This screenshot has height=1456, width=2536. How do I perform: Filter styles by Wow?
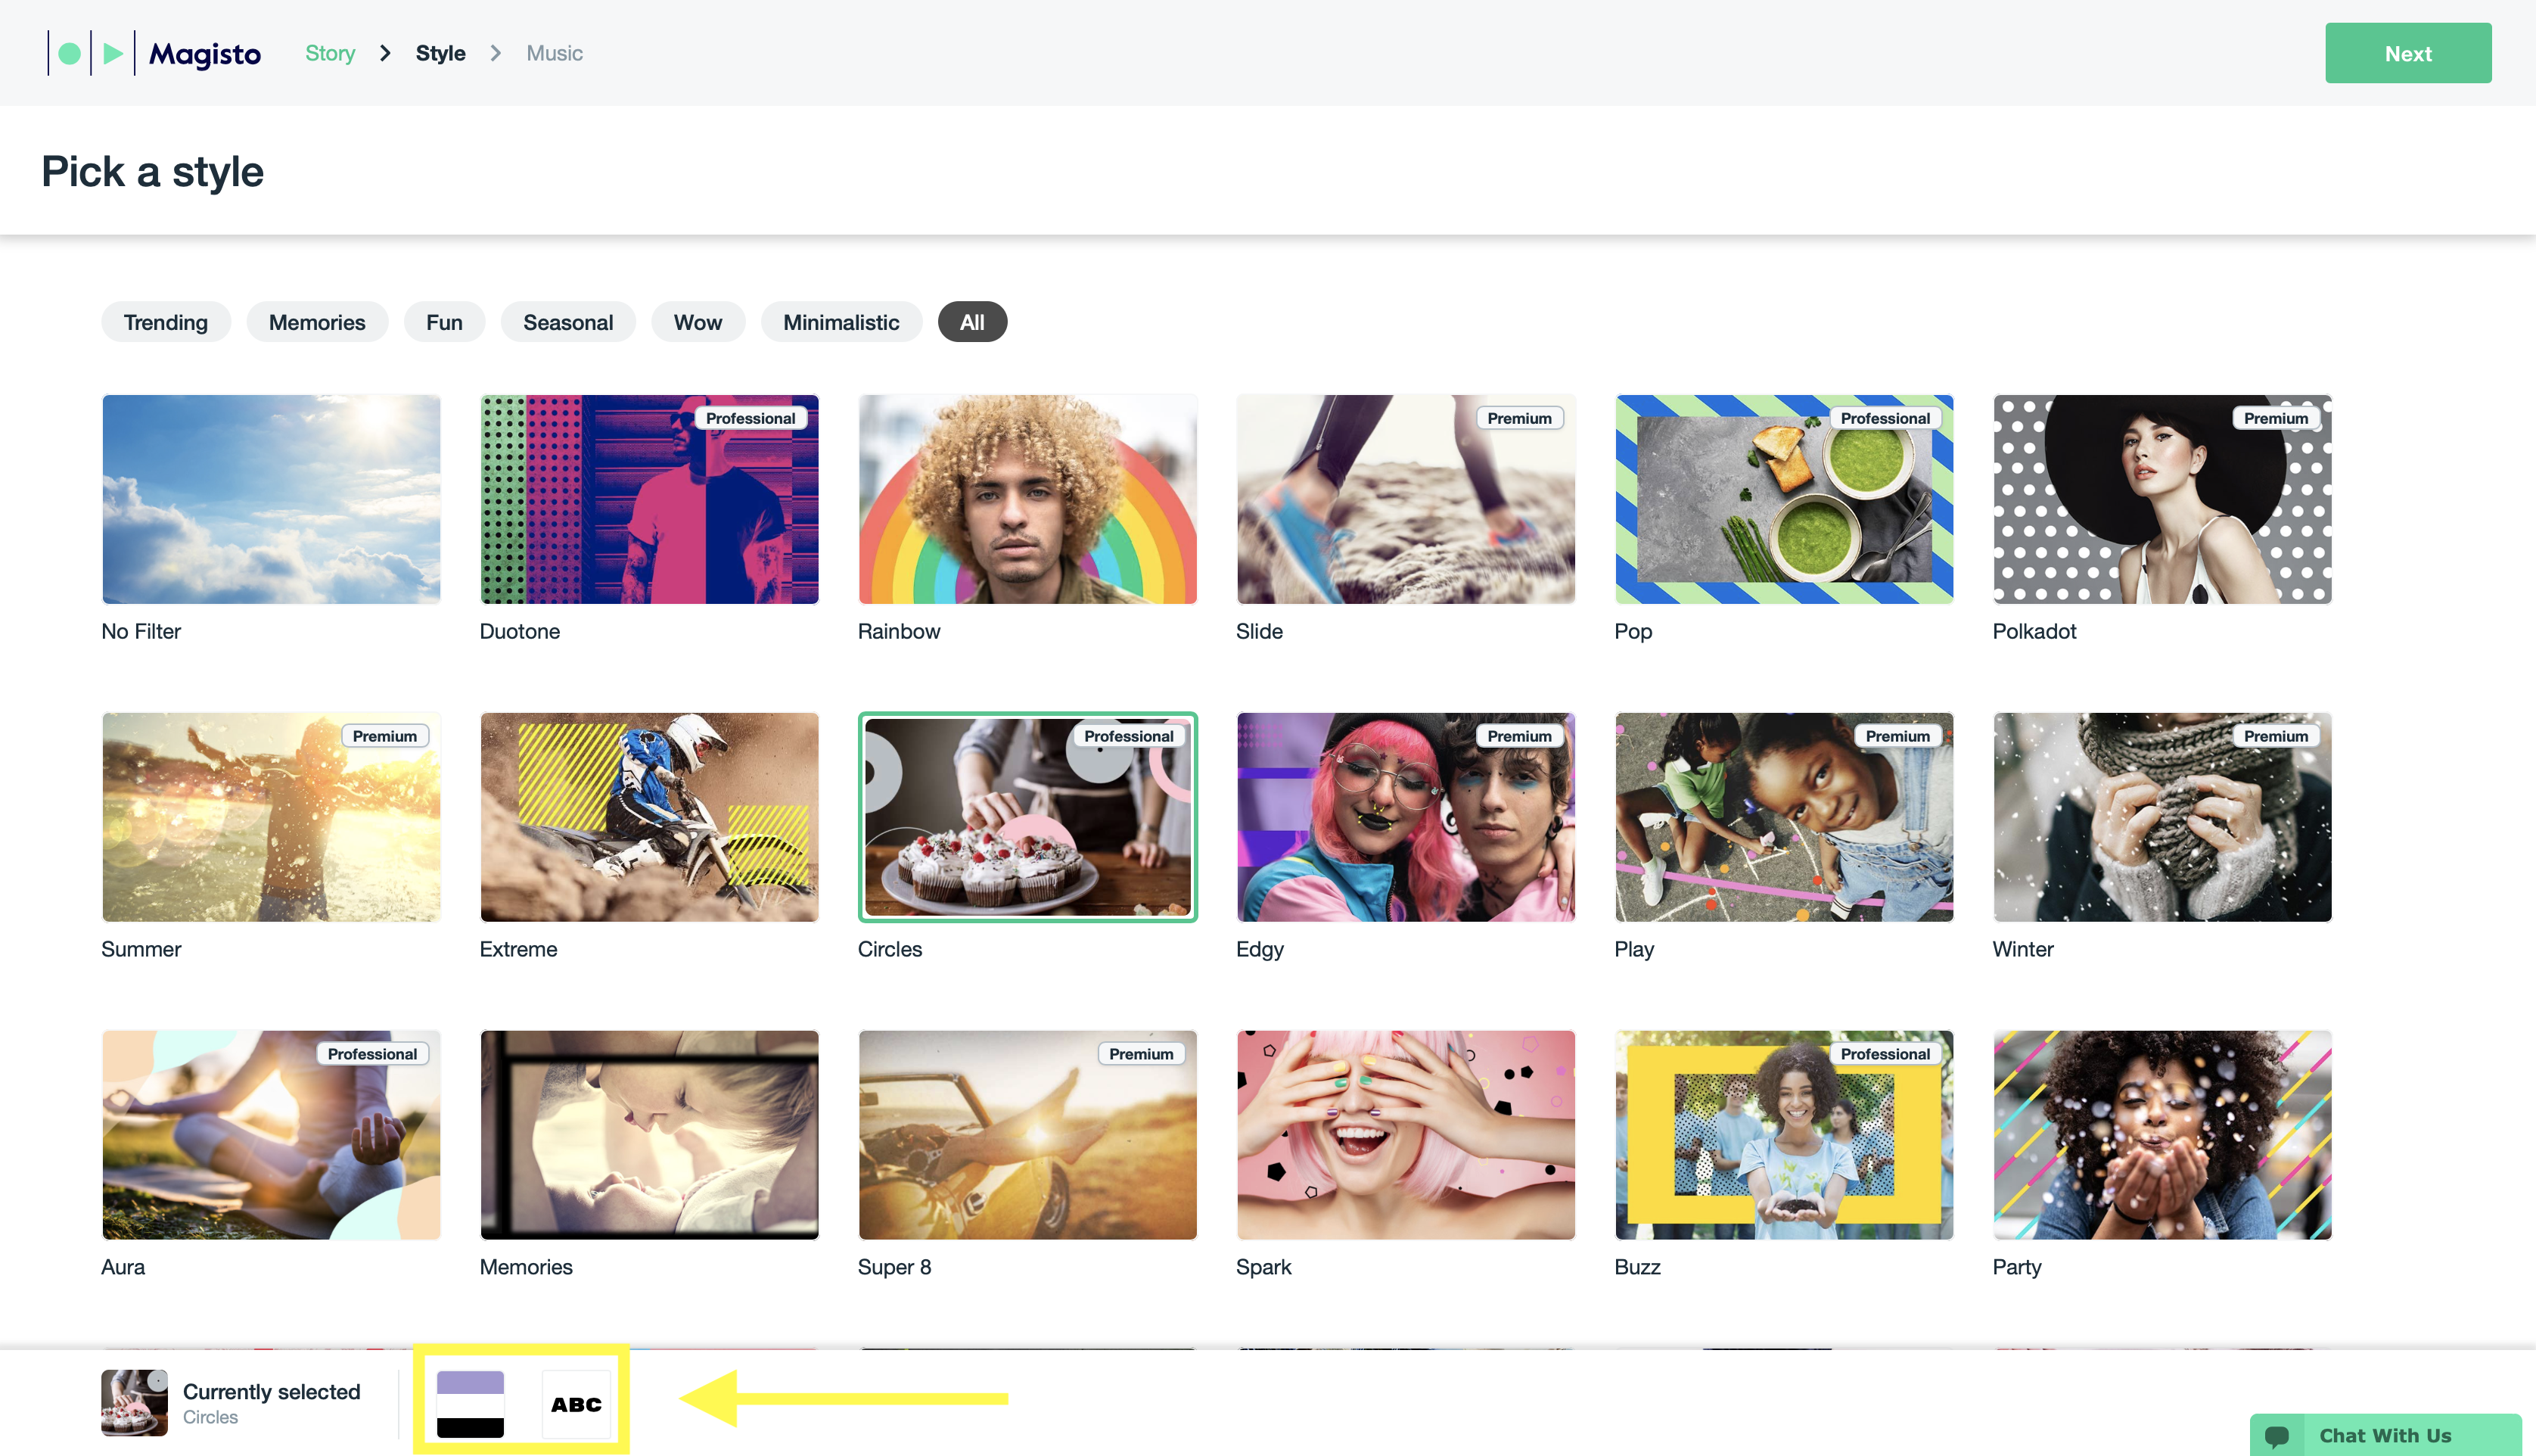[x=698, y=322]
